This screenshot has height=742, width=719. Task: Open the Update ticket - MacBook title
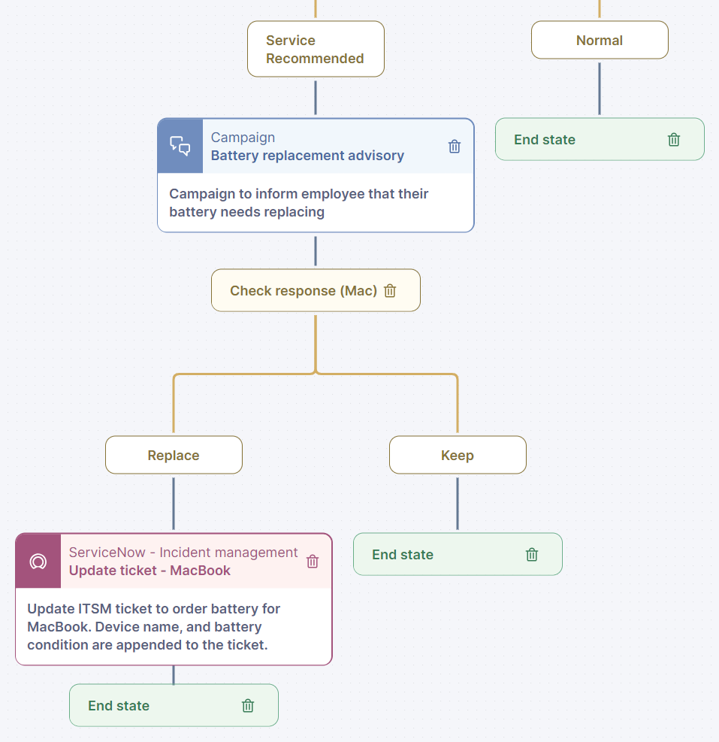[x=150, y=571]
